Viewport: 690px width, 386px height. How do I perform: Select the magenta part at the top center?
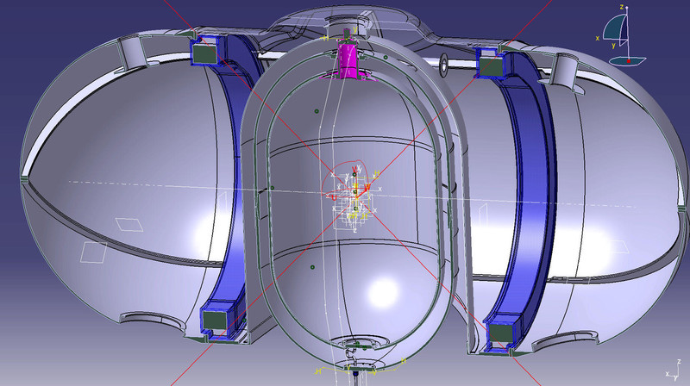[348, 59]
